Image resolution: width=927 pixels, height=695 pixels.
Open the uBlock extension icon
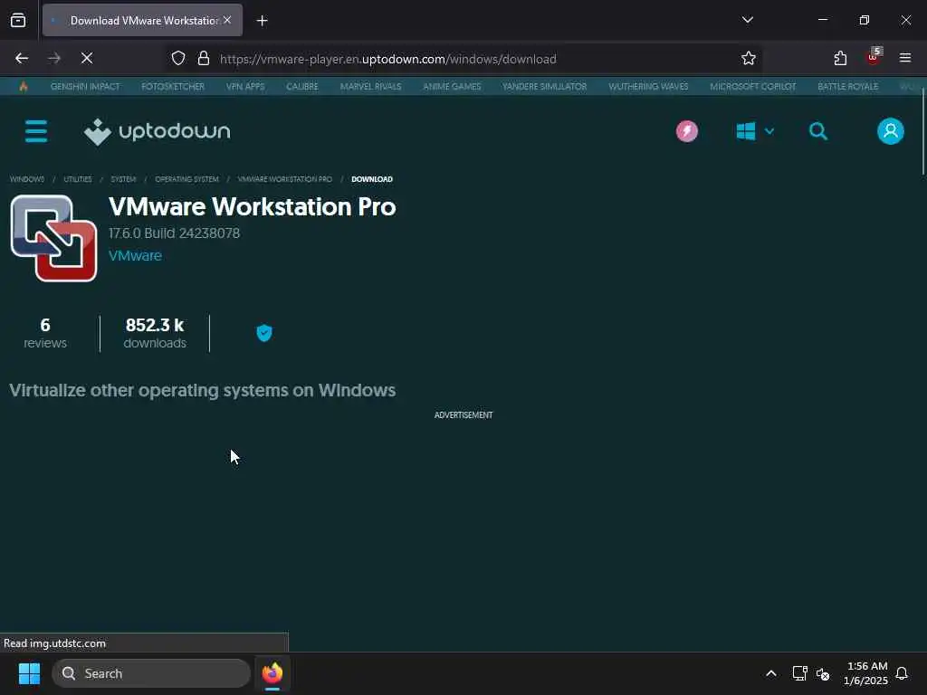pyautogui.click(x=874, y=57)
